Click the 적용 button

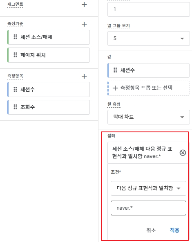tap(174, 230)
